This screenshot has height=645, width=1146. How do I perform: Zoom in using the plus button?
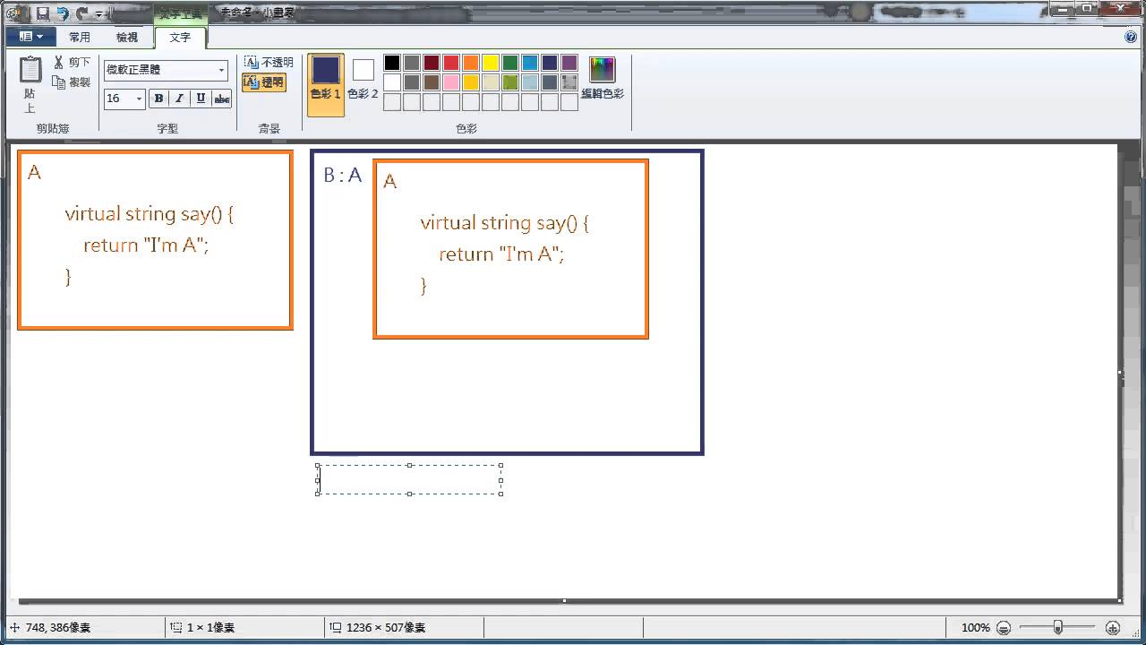(x=1113, y=628)
